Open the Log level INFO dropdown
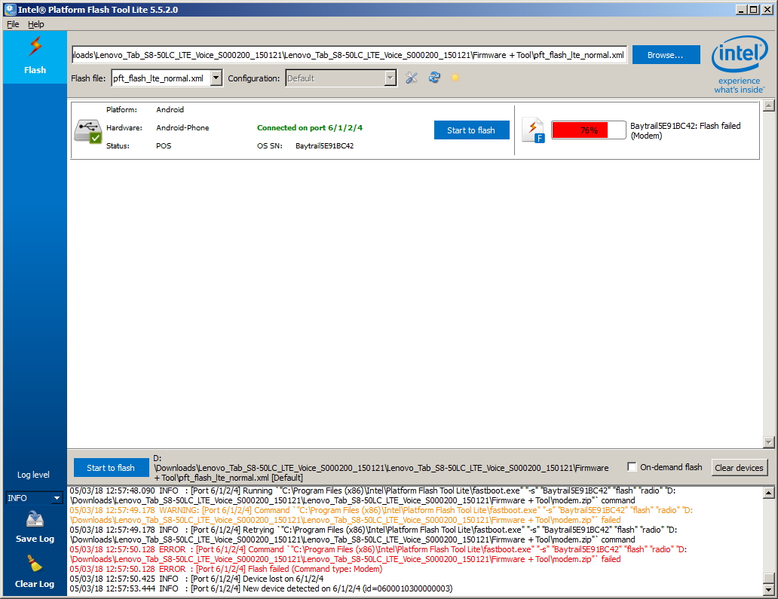The image size is (778, 599). [x=34, y=498]
